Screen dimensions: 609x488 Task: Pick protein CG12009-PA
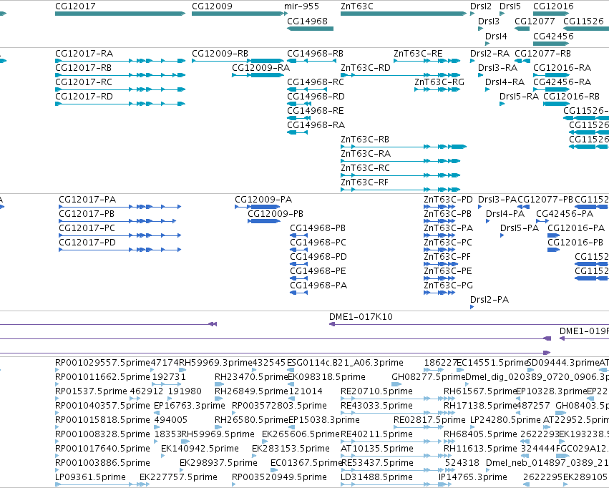[x=263, y=199]
